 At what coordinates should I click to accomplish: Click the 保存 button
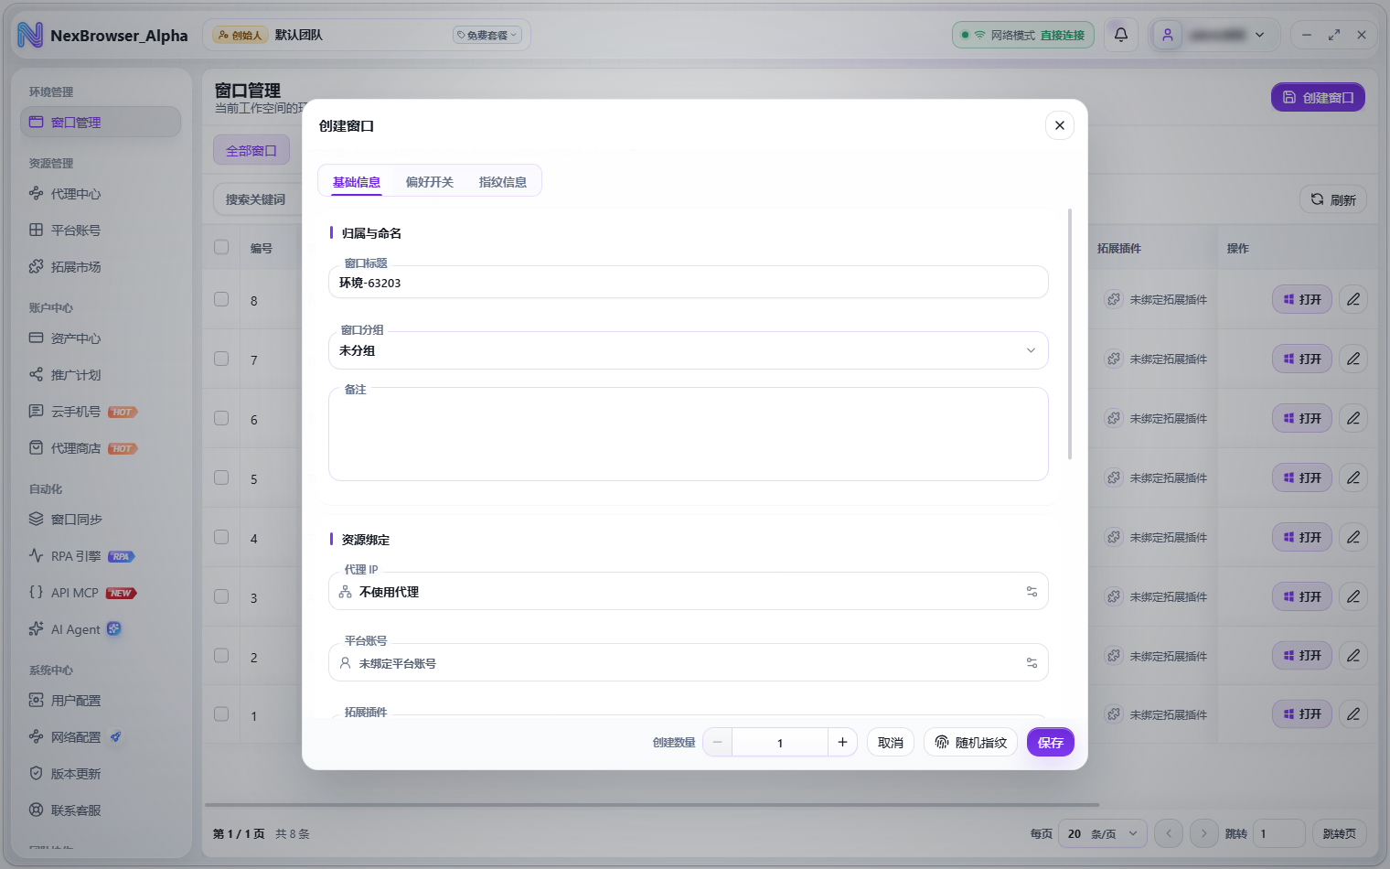point(1051,743)
